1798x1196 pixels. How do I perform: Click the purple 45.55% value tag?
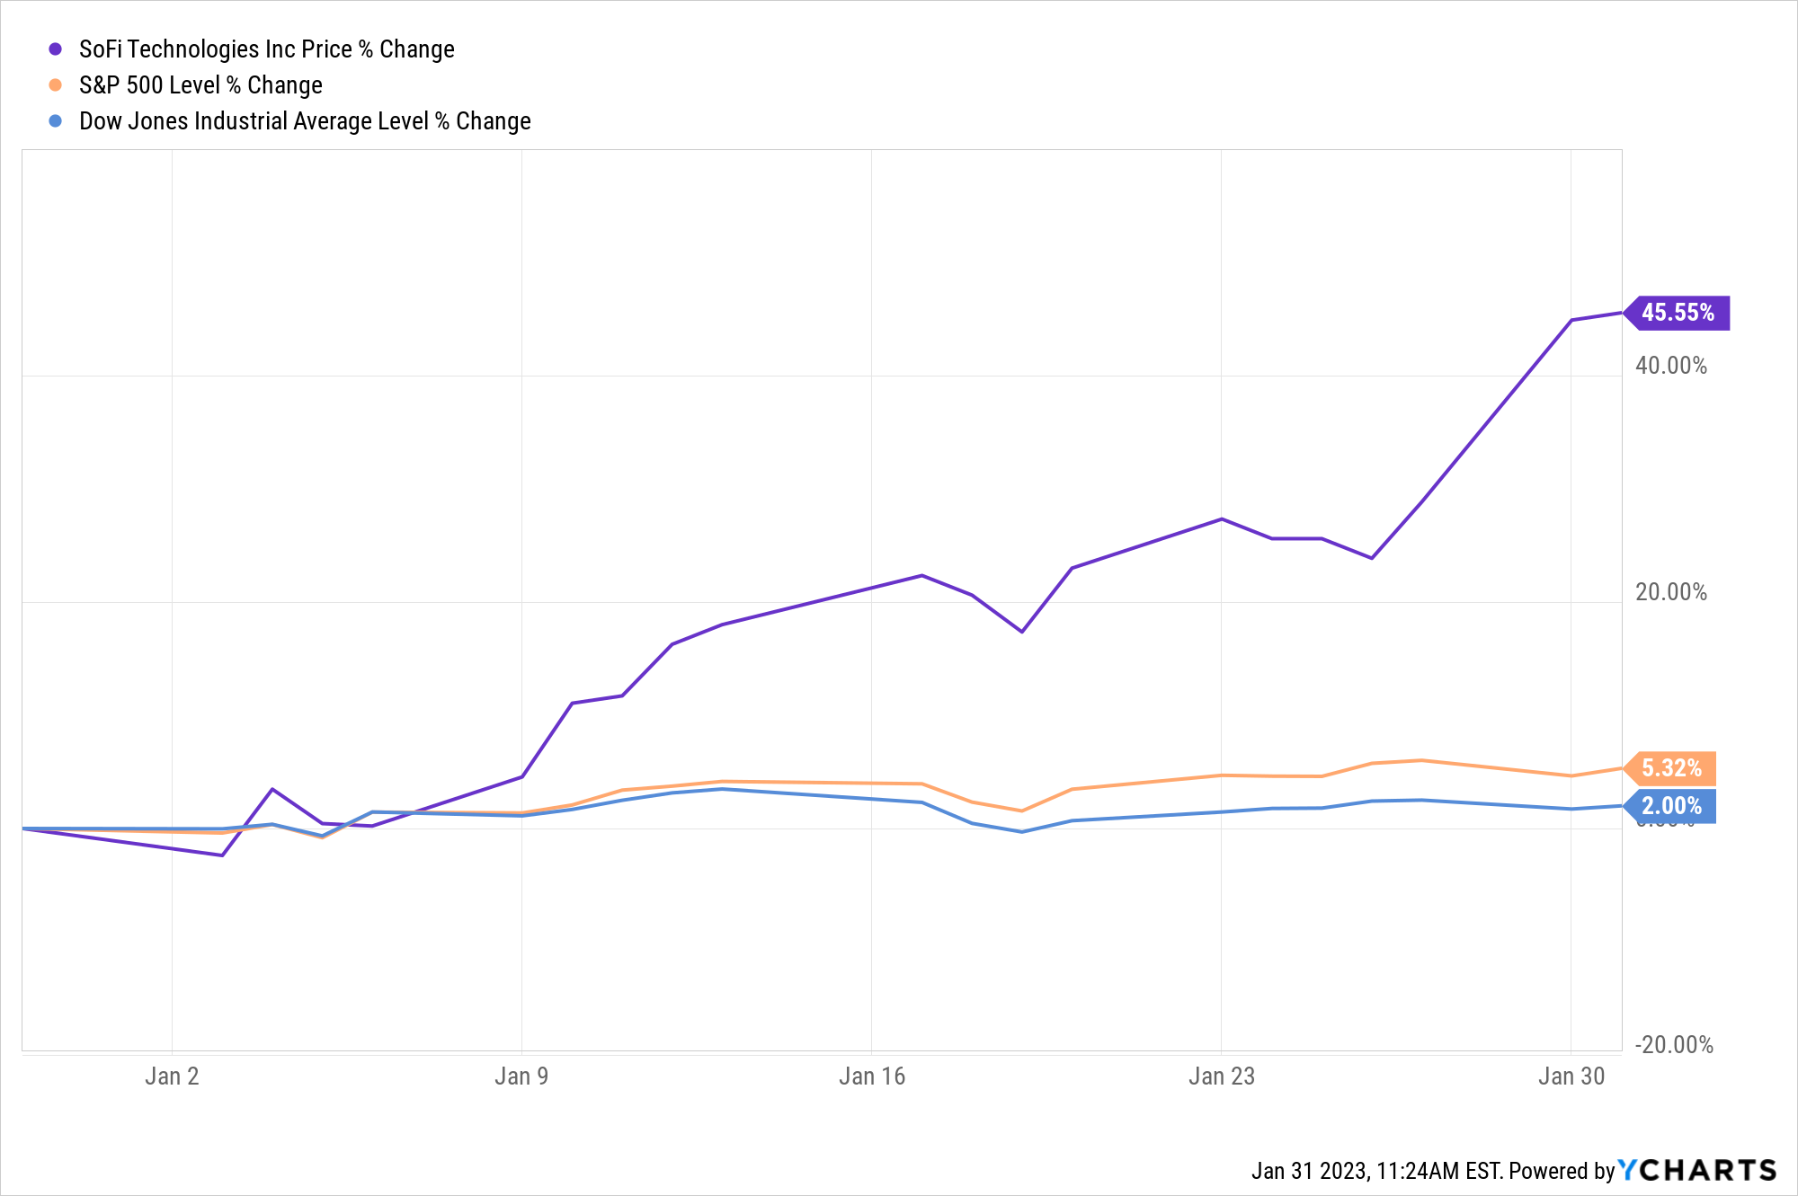(1678, 313)
